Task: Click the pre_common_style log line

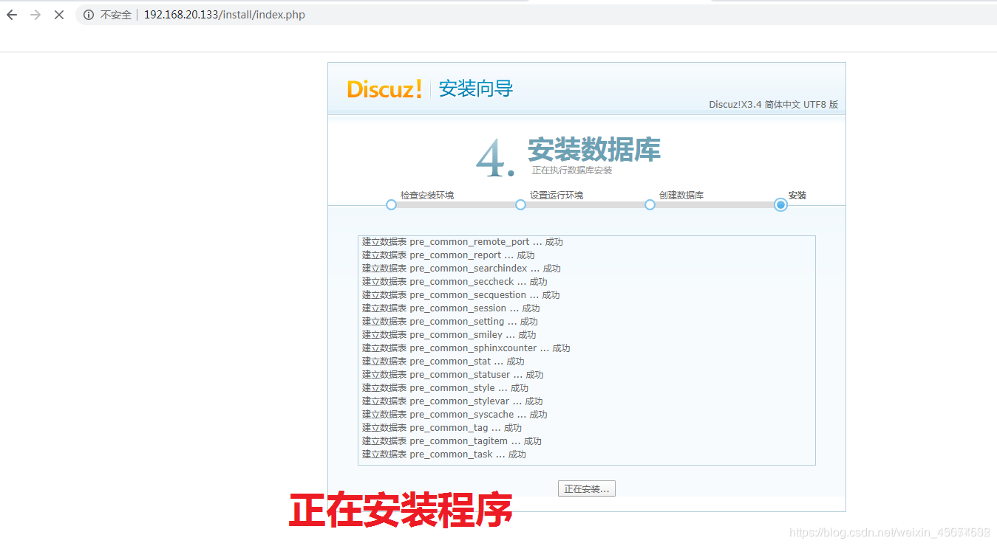Action: pos(446,388)
